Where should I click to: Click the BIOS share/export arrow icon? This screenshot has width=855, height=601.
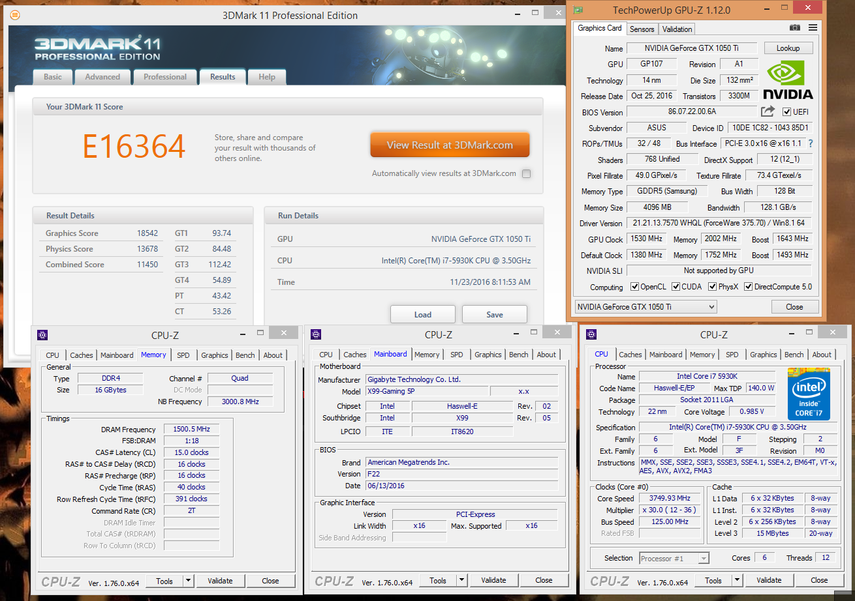pyautogui.click(x=768, y=111)
